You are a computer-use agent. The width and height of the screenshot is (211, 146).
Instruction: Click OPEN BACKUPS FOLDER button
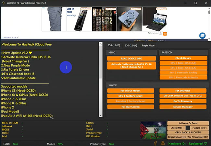tap(188, 132)
